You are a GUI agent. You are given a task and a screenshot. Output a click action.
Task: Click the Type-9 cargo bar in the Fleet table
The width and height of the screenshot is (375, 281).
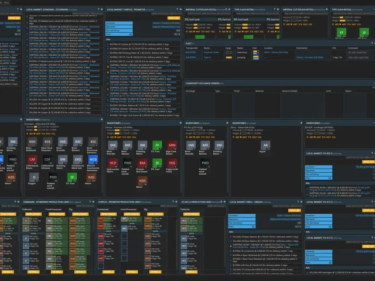(x=229, y=57)
